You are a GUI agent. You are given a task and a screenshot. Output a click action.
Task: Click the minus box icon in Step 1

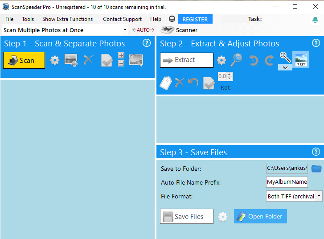(x=121, y=63)
